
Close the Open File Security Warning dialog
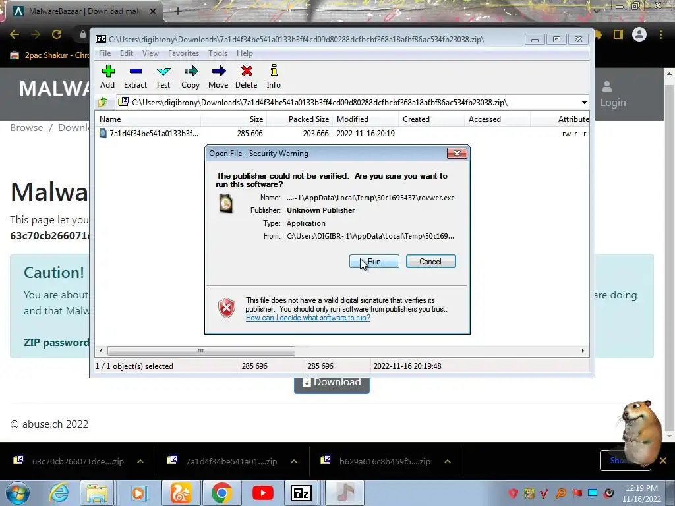click(457, 153)
